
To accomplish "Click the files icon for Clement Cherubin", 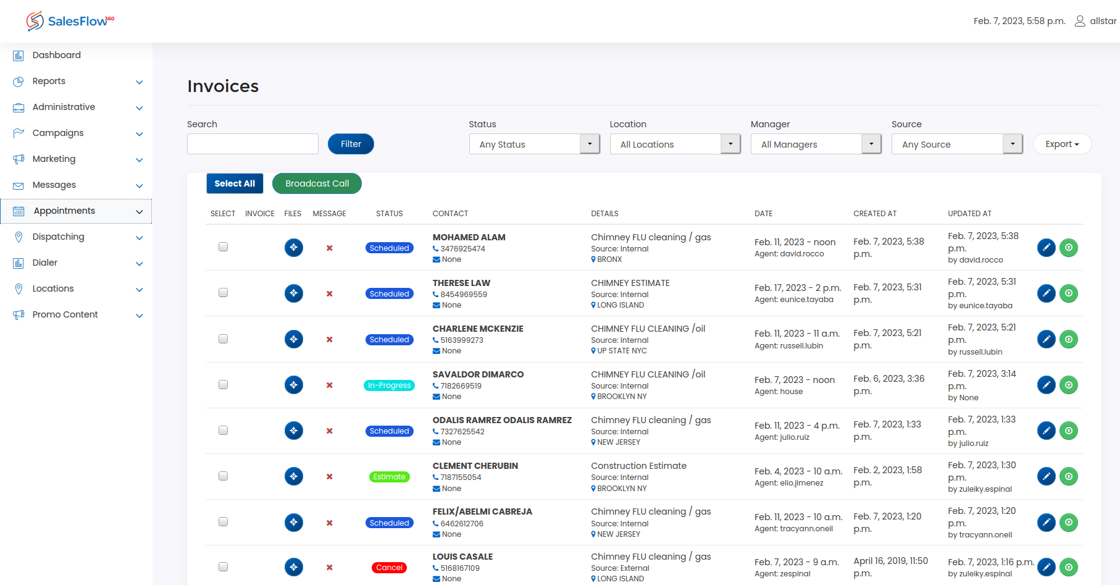I will pos(293,476).
